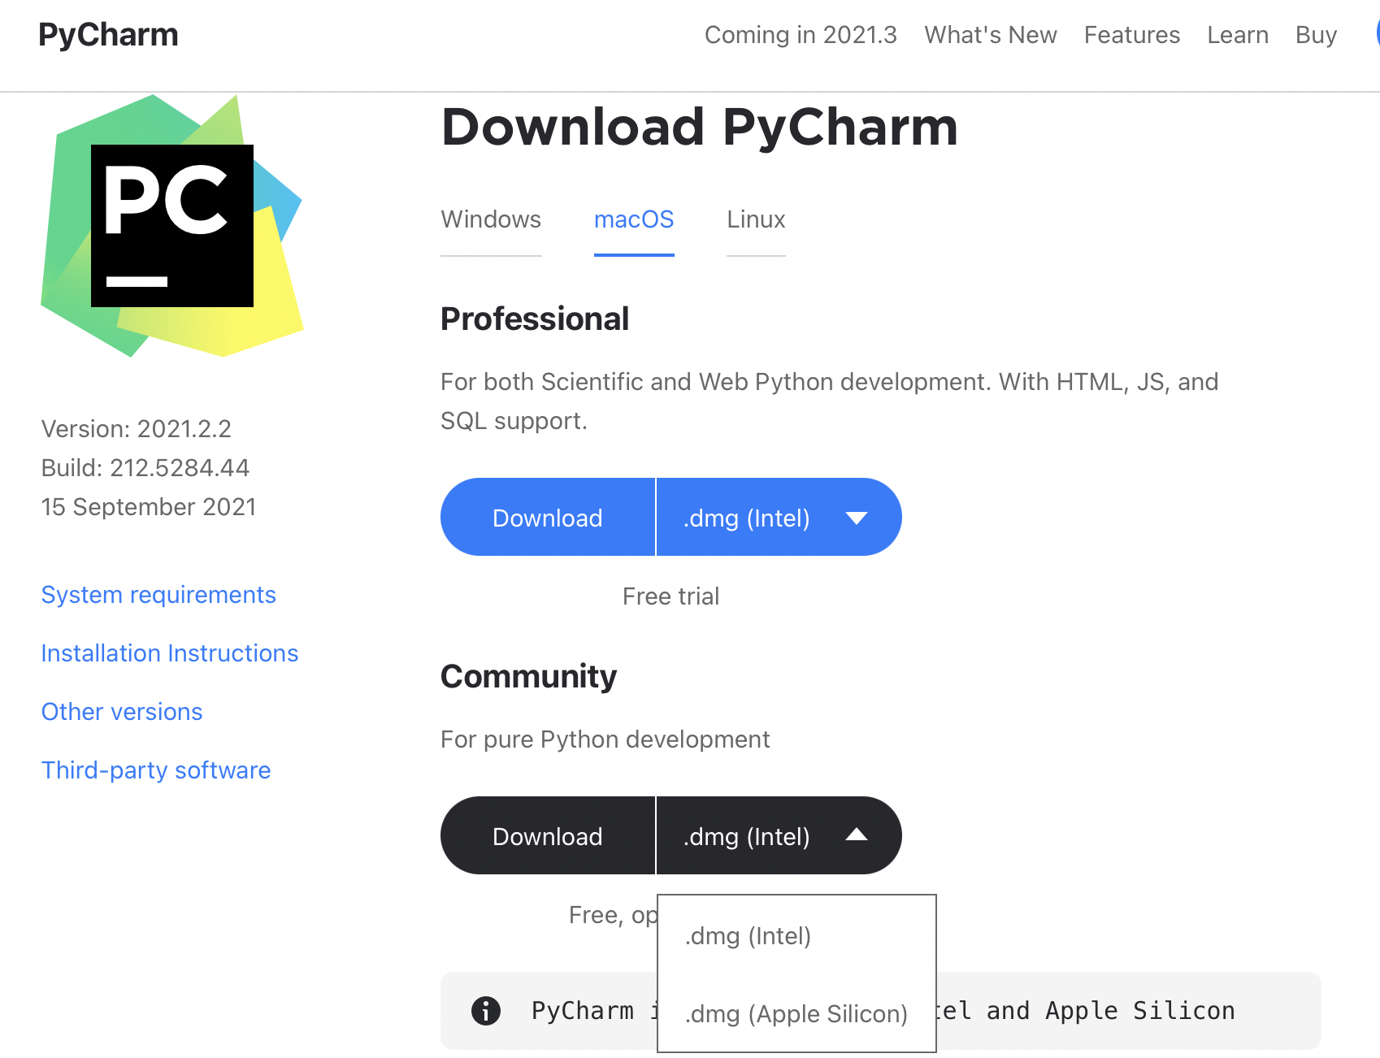The height and width of the screenshot is (1058, 1380).
Task: Open Third-party software link
Action: pos(156,770)
